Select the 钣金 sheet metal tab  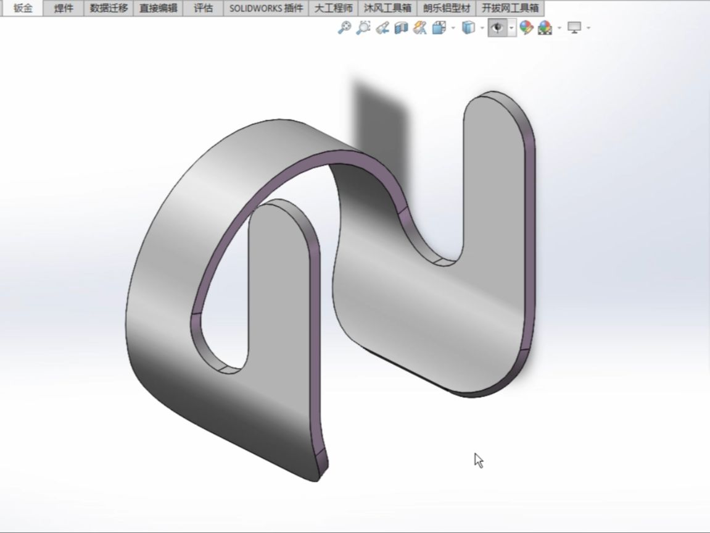point(23,7)
